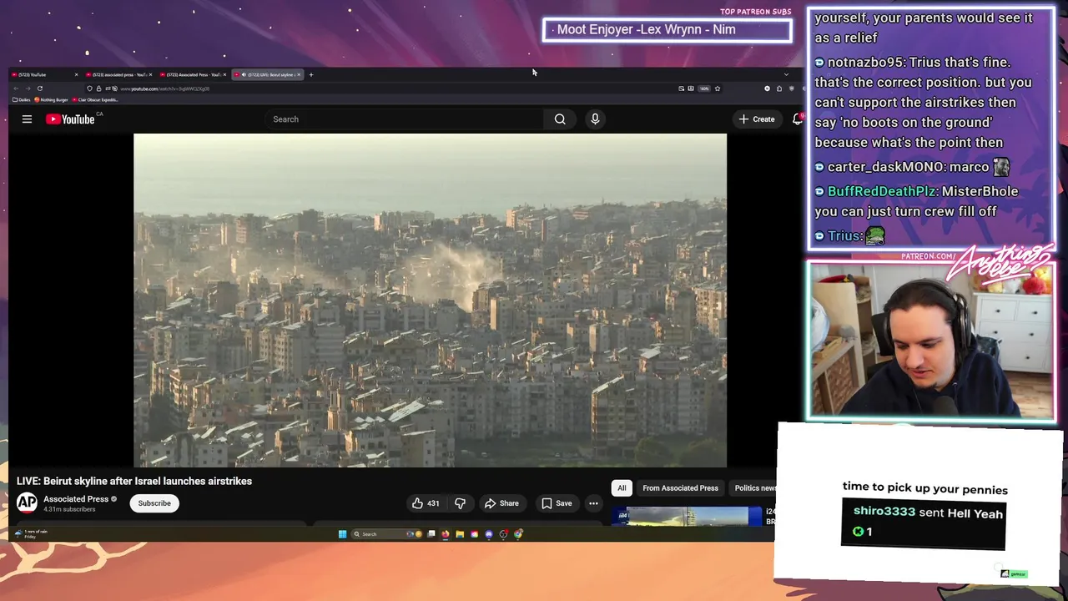Image resolution: width=1068 pixels, height=601 pixels.
Task: Go to the YouTube home logo
Action: click(70, 119)
